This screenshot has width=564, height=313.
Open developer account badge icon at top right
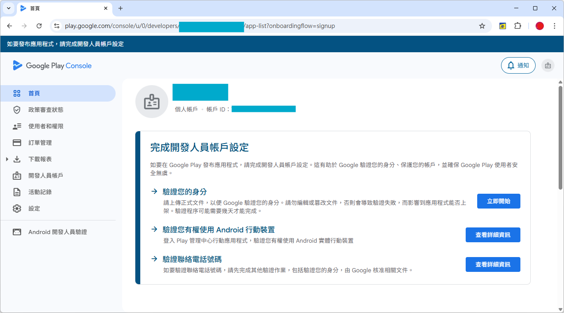coord(548,65)
